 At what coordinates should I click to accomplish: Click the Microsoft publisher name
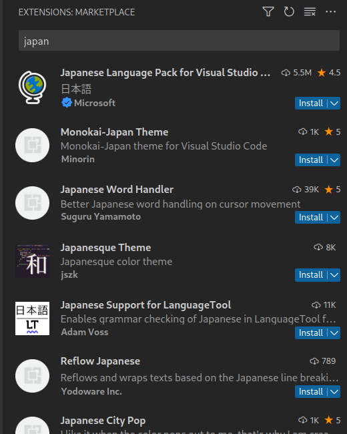tap(95, 103)
